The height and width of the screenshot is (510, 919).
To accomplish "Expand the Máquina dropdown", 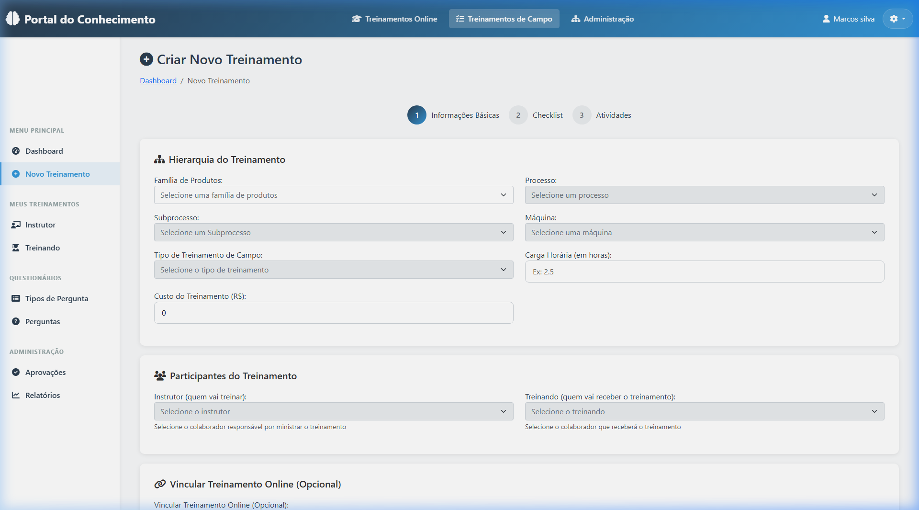I will [x=704, y=232].
